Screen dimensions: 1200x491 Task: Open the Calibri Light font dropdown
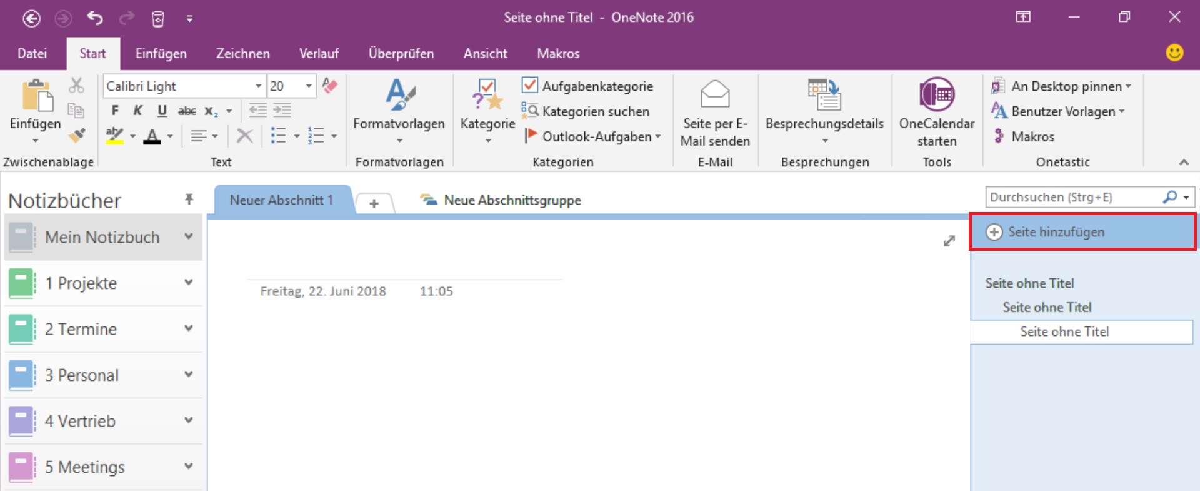258,86
